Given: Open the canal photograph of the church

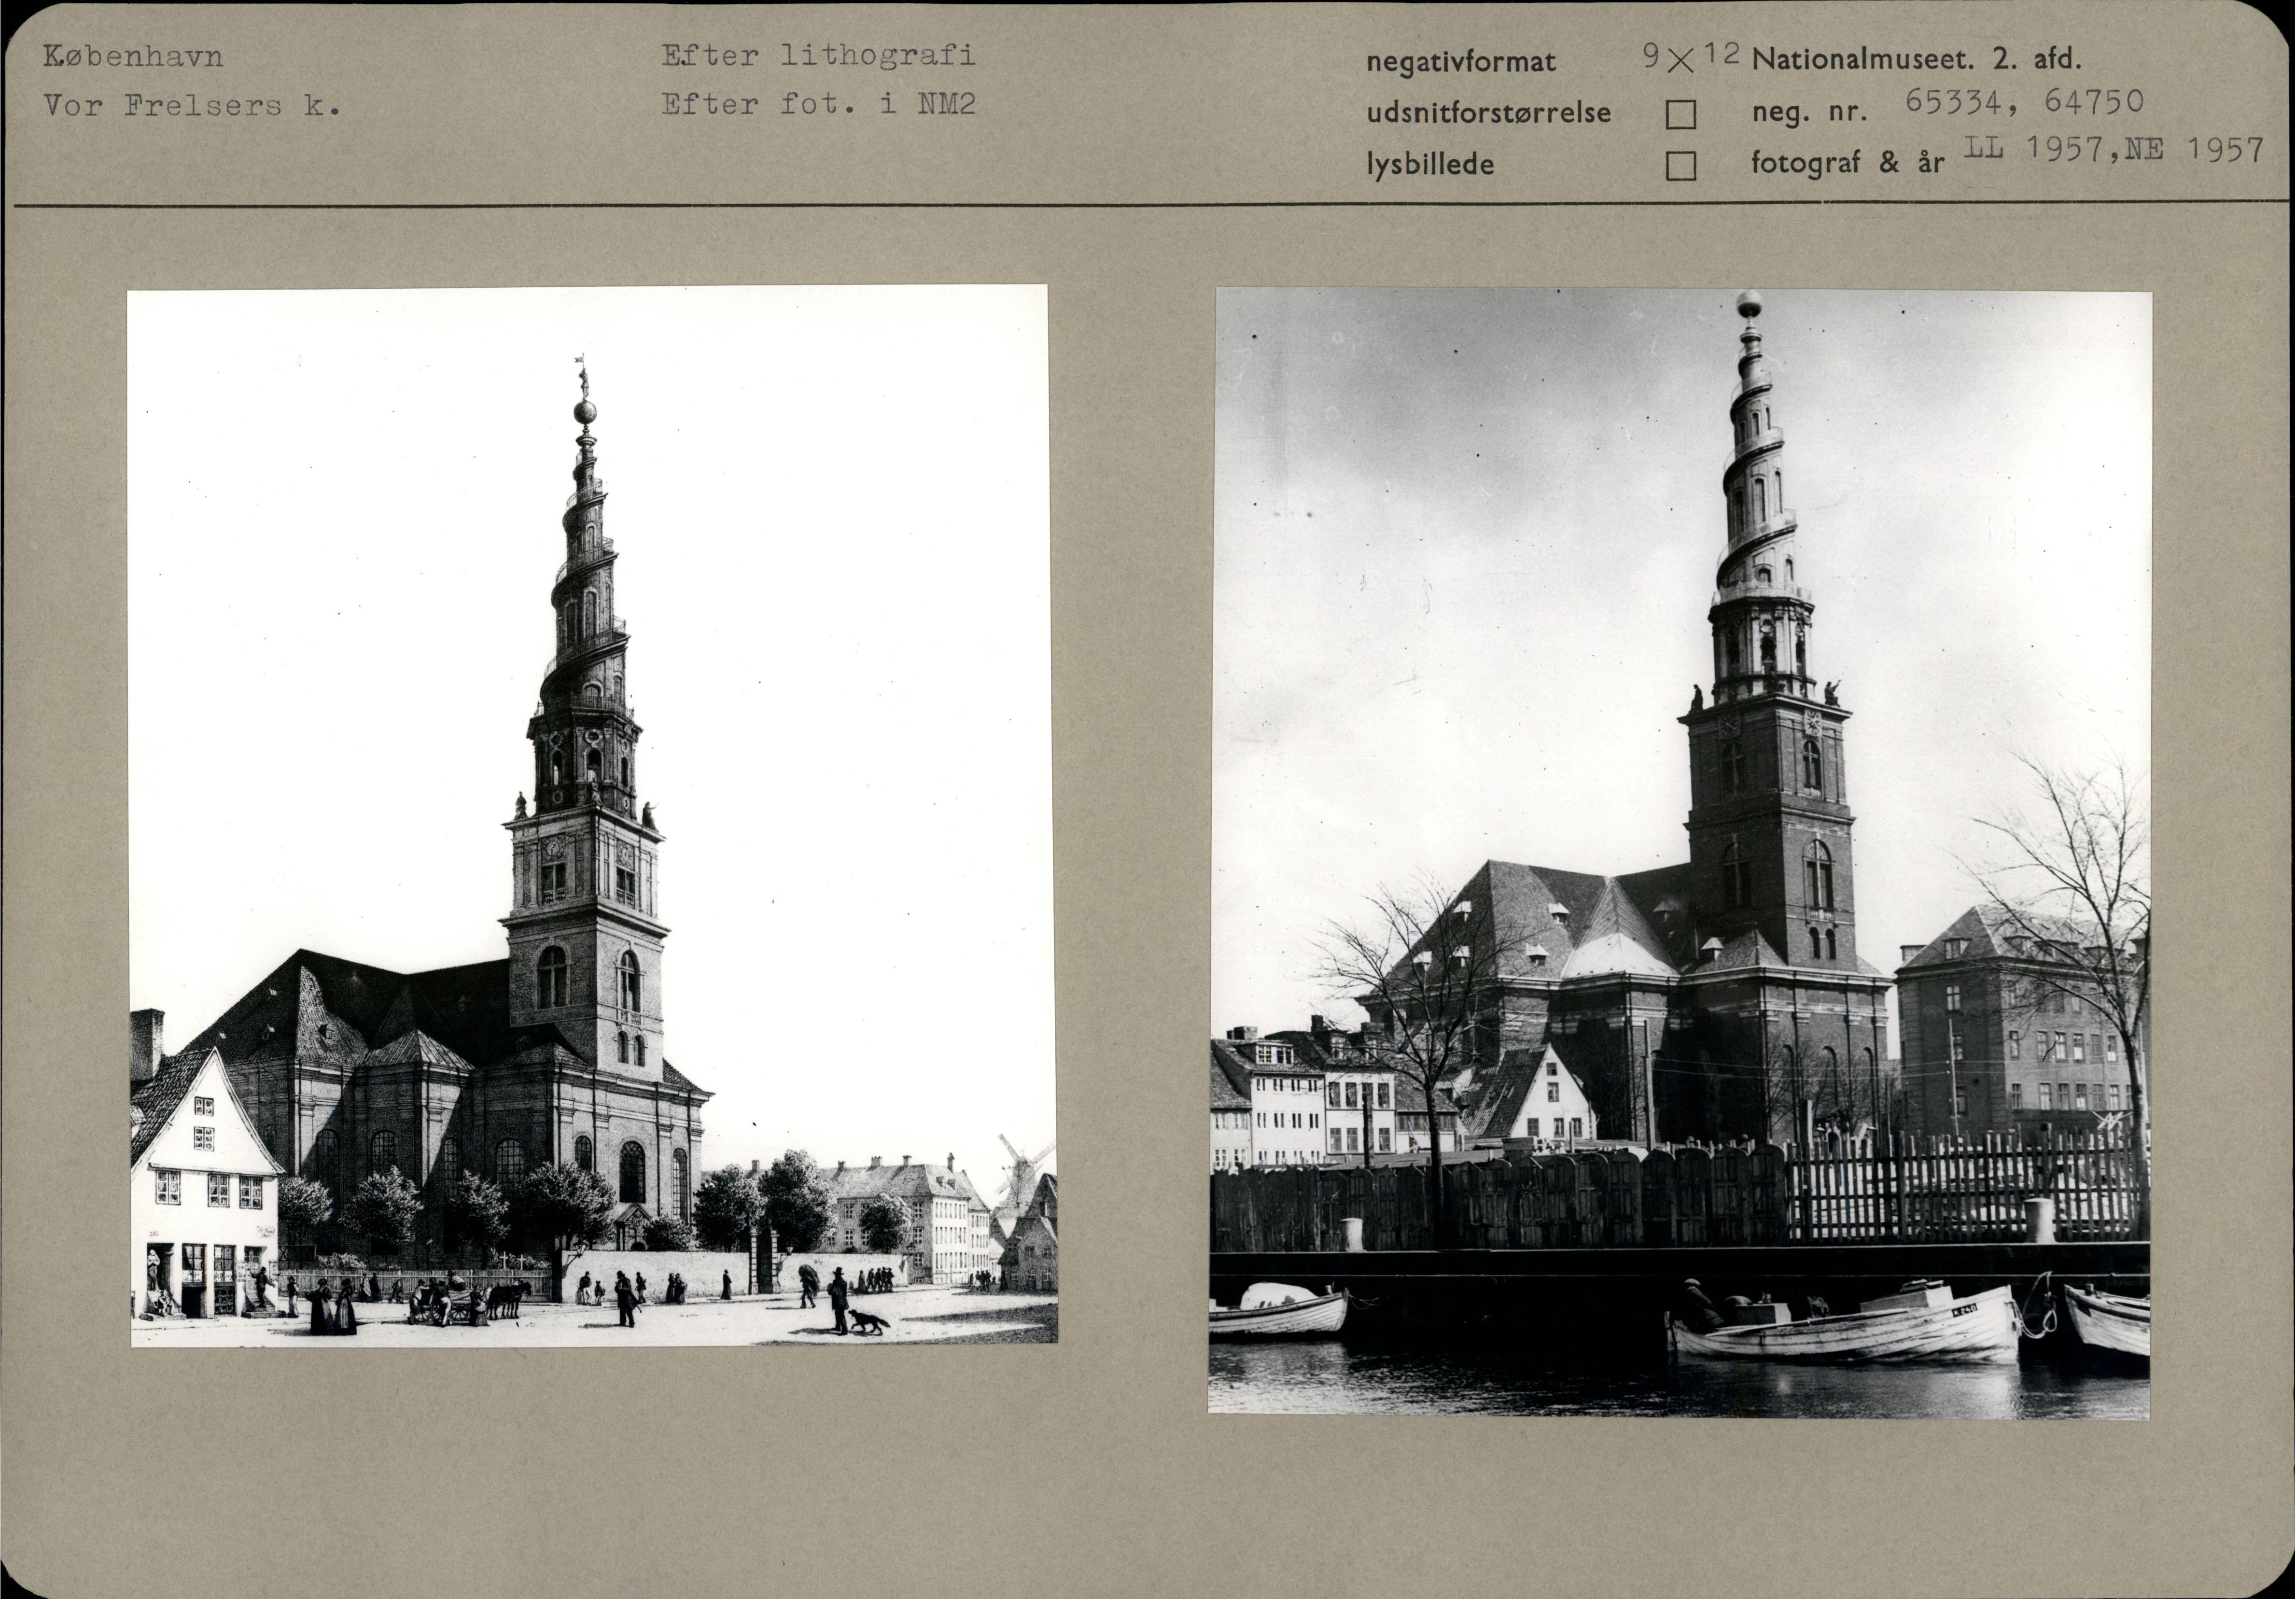Looking at the screenshot, I should (x=1680, y=853).
